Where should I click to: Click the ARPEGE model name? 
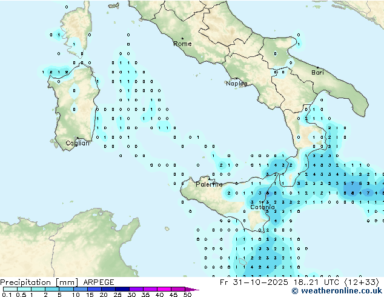pyautogui.click(x=99, y=282)
